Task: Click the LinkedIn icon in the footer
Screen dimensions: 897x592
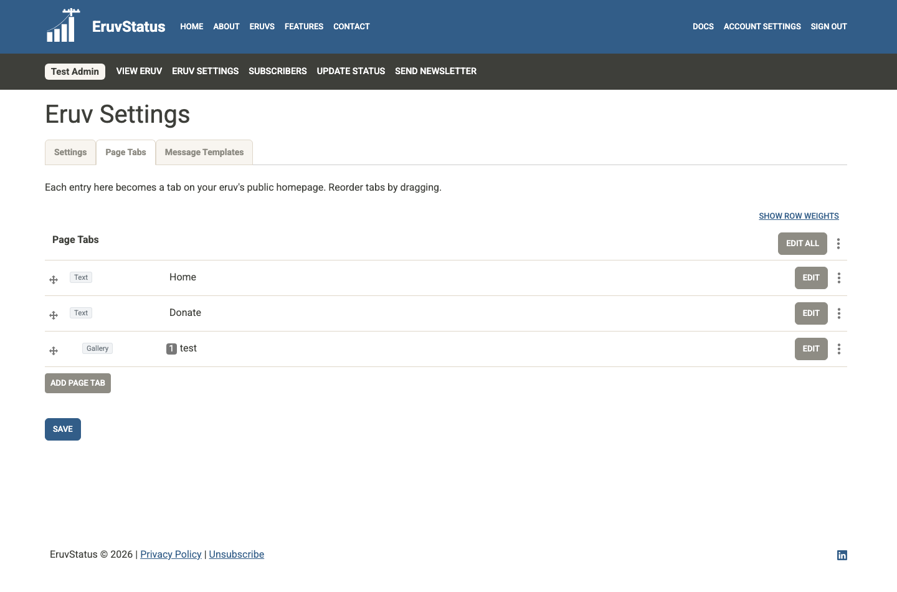Action: [842, 555]
